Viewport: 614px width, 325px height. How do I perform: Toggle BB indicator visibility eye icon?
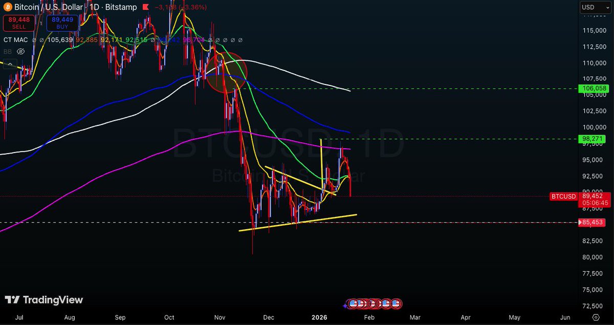pos(21,52)
